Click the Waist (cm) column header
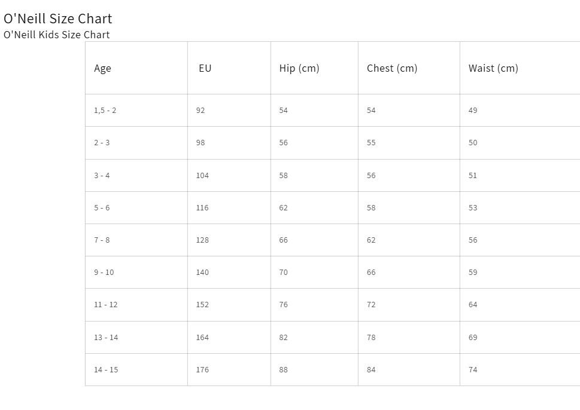 tap(520, 68)
